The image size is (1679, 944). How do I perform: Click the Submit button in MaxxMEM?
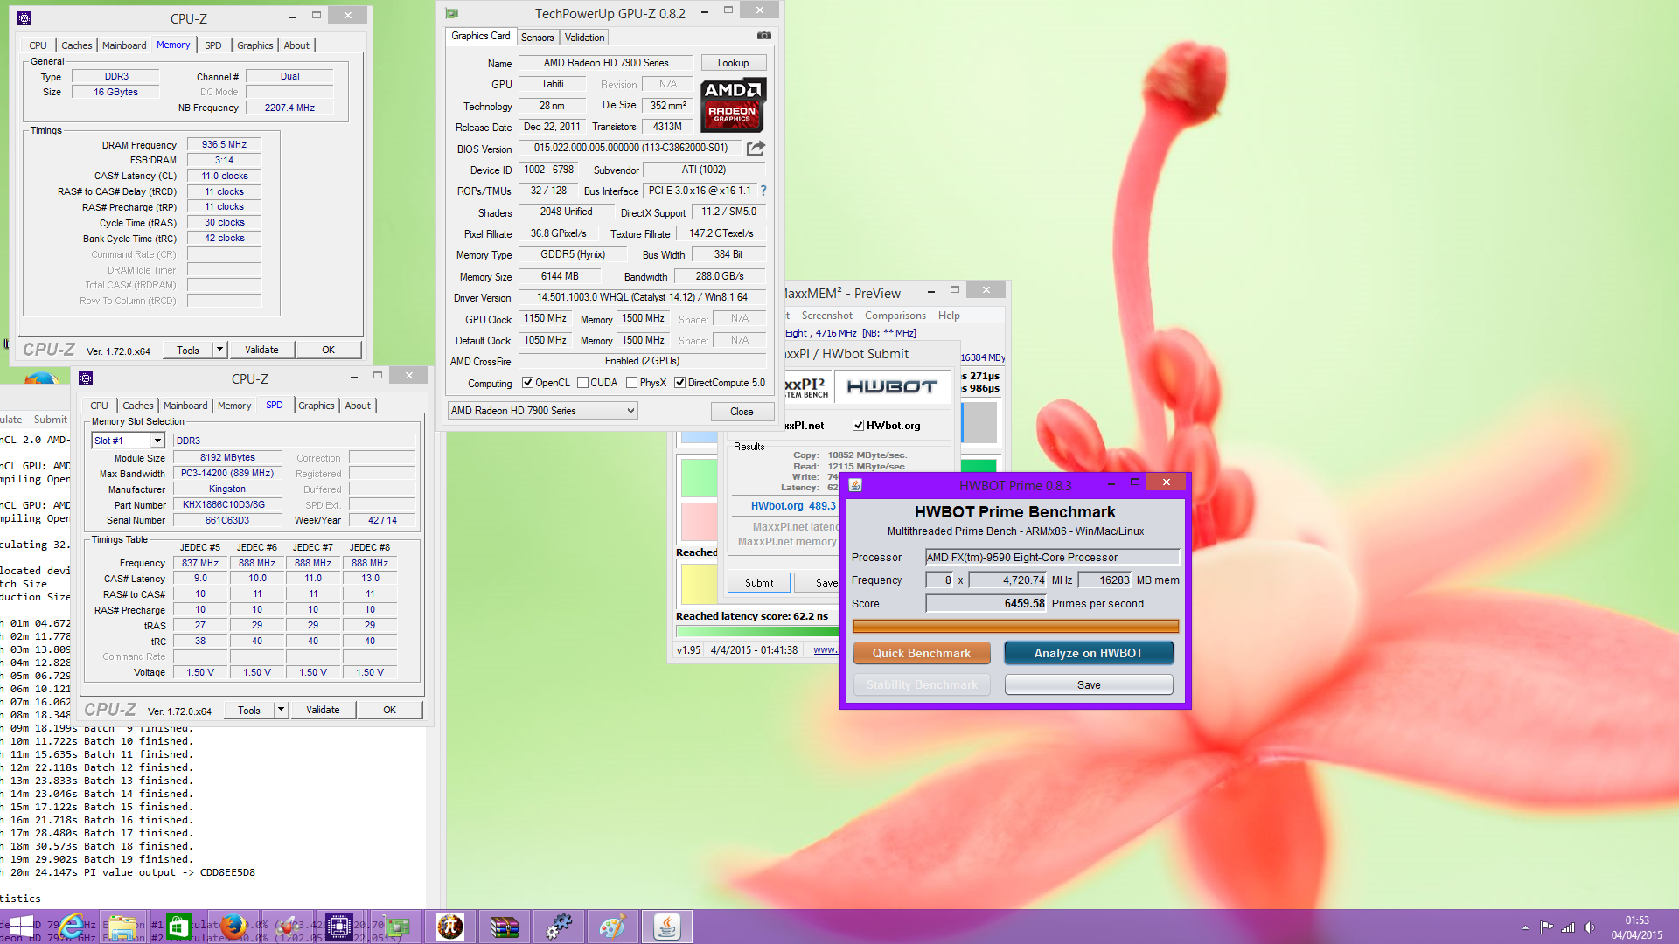[x=759, y=583]
